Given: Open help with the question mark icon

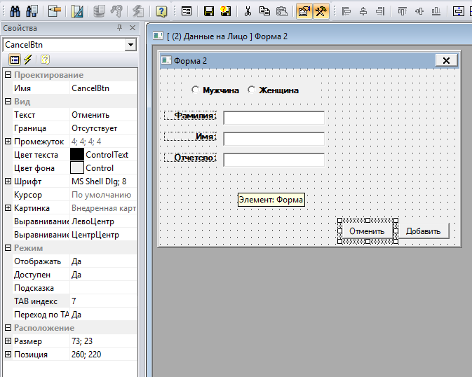Looking at the screenshot, I should click(161, 11).
